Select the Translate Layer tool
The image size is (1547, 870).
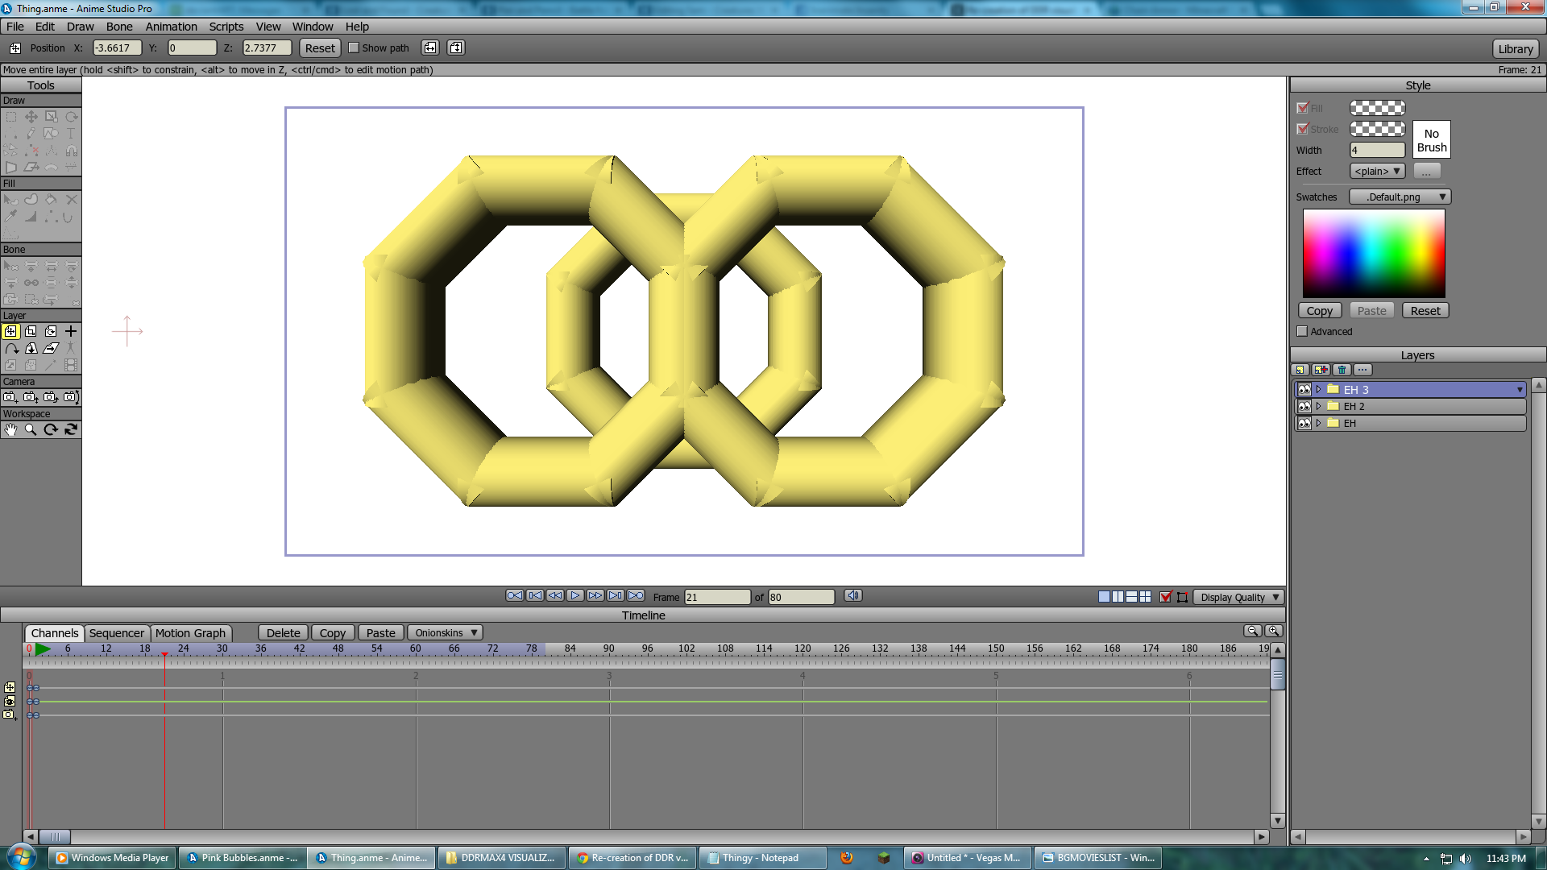[x=10, y=331]
